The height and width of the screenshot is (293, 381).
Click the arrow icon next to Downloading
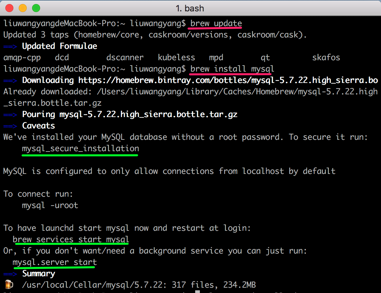[x=10, y=80]
